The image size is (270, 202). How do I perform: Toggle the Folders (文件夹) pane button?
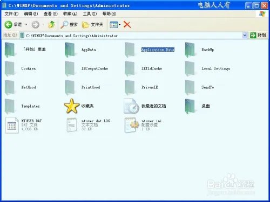pyautogui.click(x=92, y=25)
